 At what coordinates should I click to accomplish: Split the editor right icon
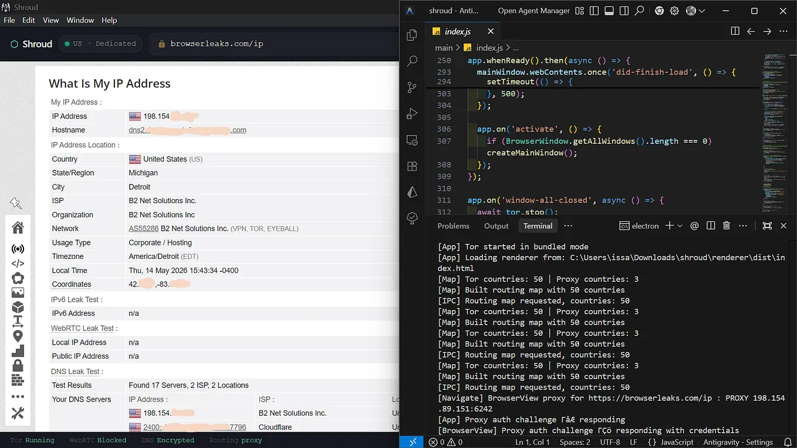pyautogui.click(x=735, y=31)
